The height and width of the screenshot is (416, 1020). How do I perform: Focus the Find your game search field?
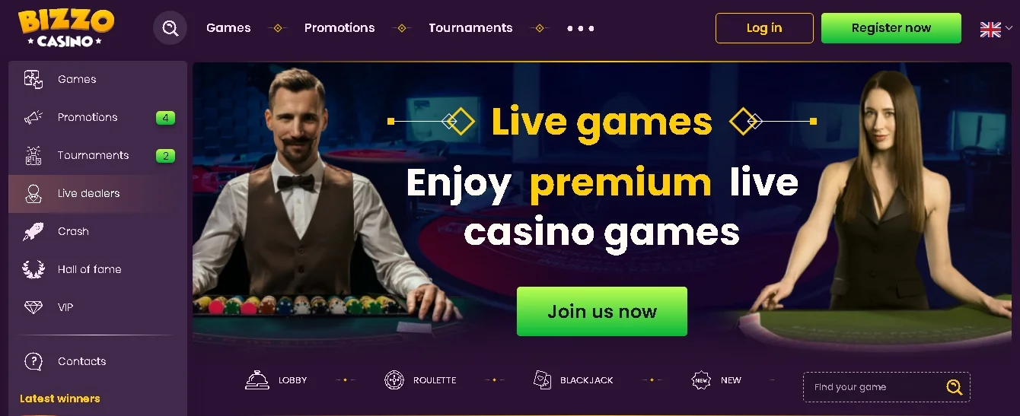[x=887, y=387]
